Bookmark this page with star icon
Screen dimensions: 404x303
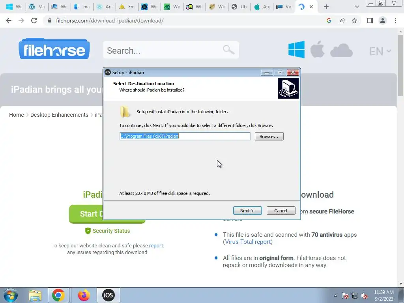tap(354, 21)
